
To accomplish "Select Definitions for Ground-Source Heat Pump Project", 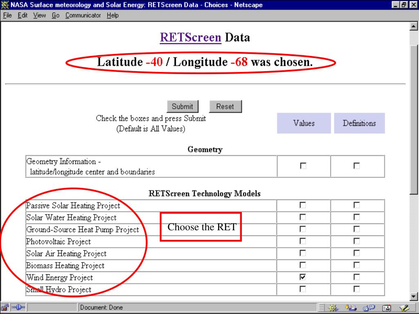I will coord(356,229).
